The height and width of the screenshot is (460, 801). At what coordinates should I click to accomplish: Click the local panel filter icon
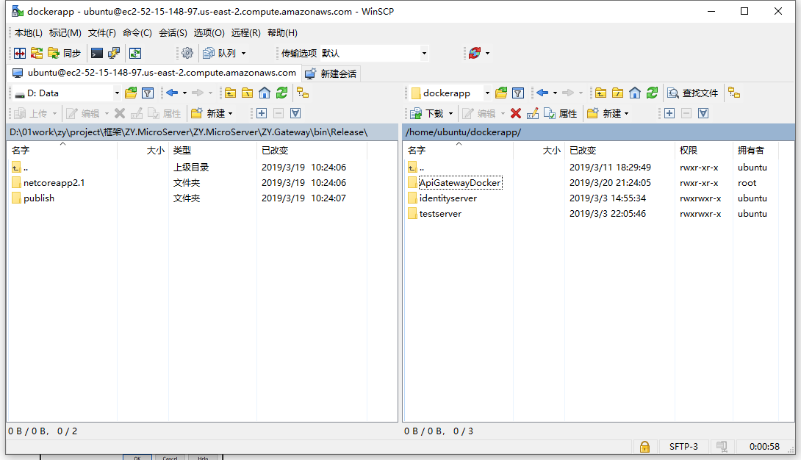[148, 93]
